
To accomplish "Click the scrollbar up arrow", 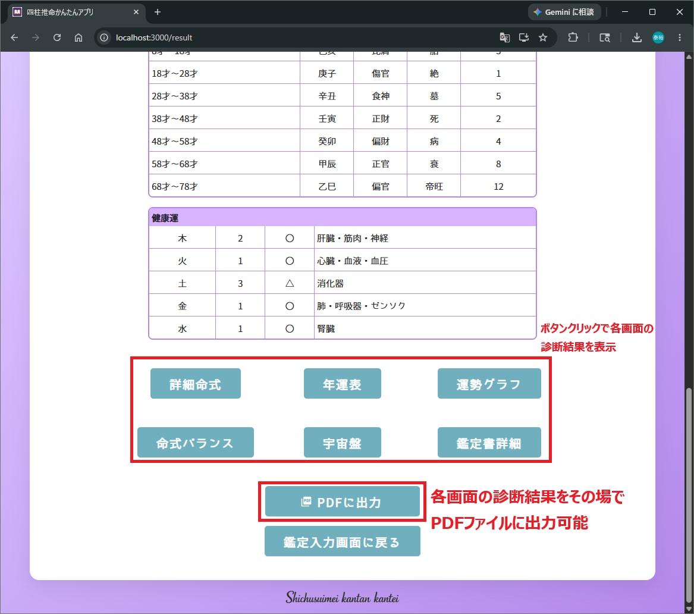I will (689, 57).
